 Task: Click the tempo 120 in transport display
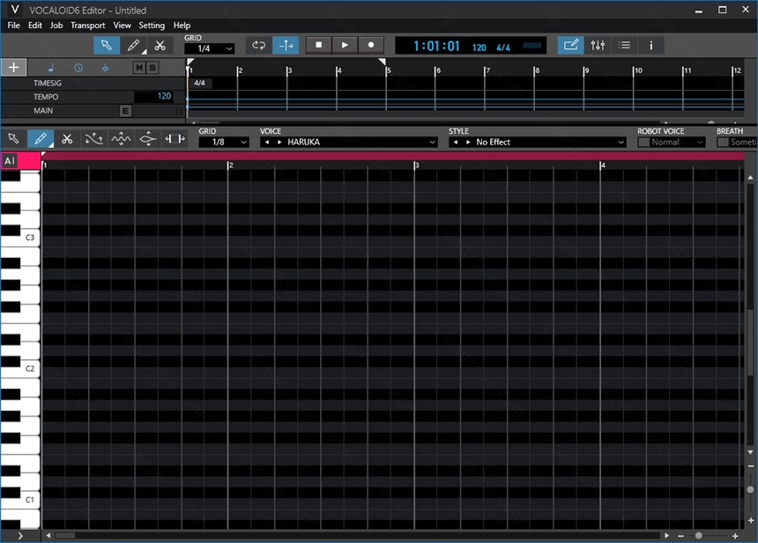[479, 48]
